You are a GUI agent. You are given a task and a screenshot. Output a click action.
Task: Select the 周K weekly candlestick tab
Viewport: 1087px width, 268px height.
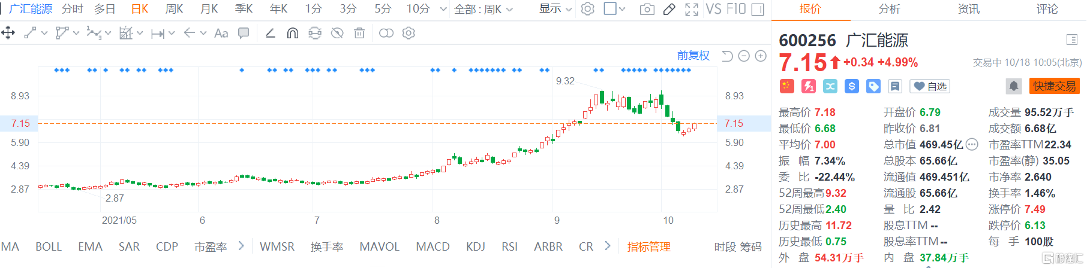[x=174, y=9]
